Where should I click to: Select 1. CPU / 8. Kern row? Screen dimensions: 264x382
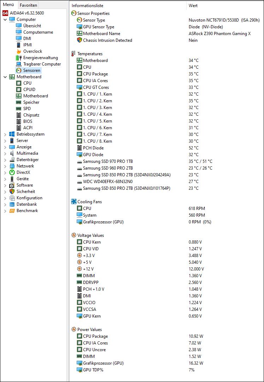click(x=166, y=141)
